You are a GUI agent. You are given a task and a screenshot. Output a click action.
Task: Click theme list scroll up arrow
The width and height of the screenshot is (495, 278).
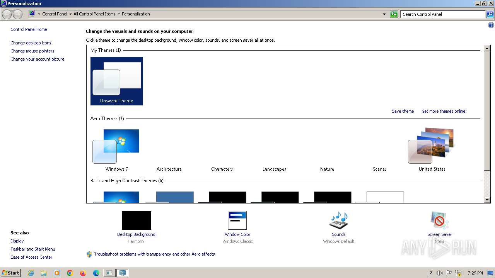tap(487, 48)
